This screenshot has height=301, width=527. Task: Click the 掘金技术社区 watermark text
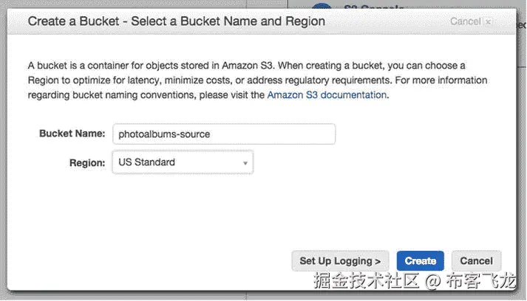[367, 282]
